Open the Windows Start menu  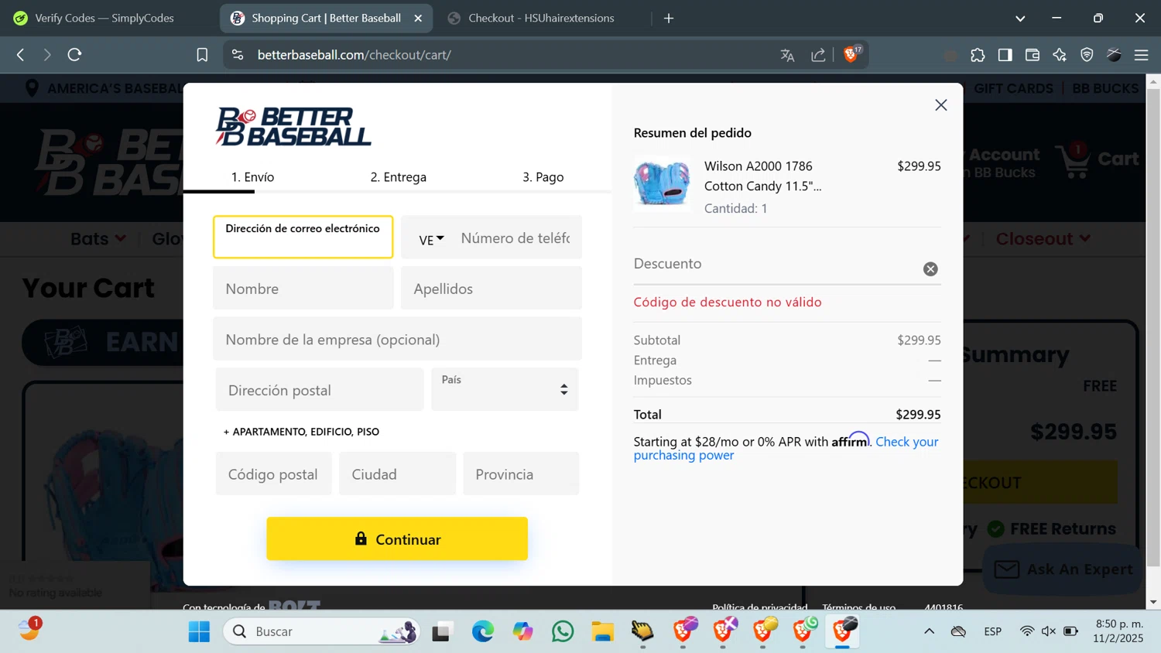point(199,631)
